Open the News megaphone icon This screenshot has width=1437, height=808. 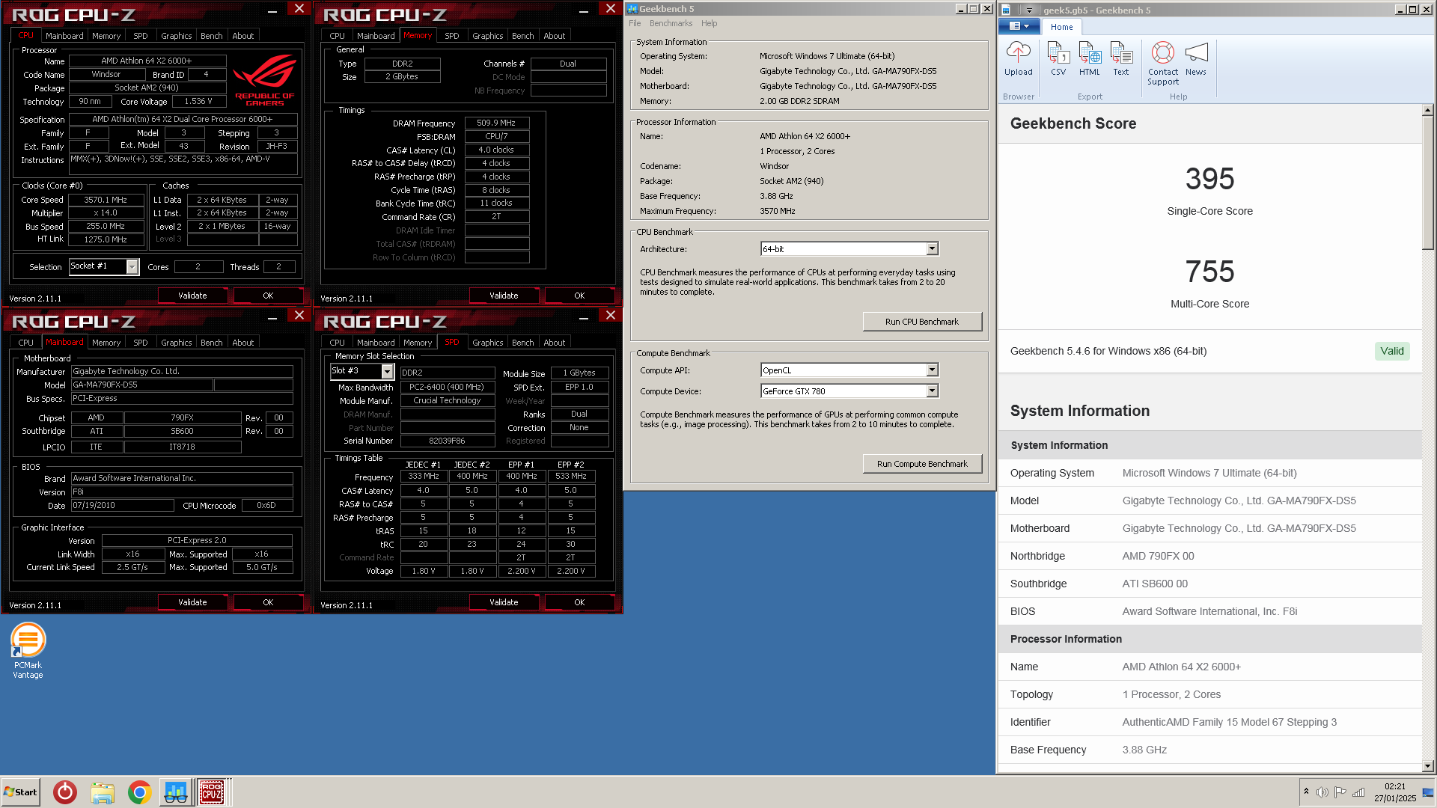pyautogui.click(x=1196, y=59)
